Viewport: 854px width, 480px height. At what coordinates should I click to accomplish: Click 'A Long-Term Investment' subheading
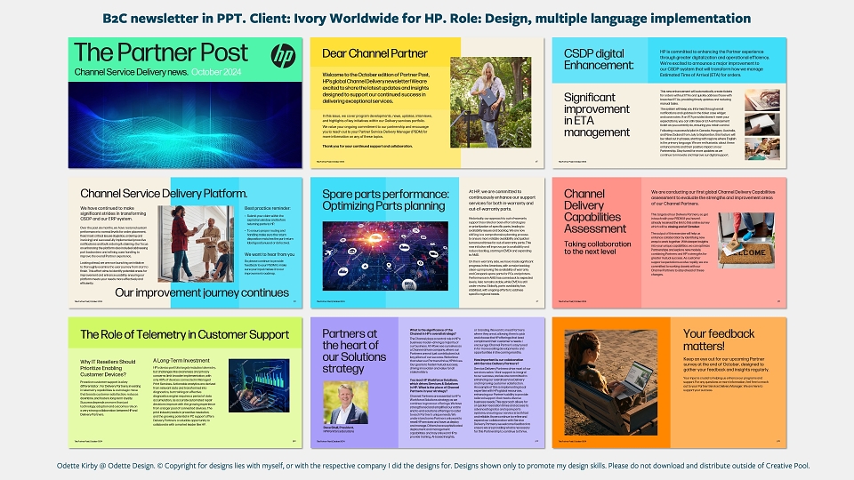pyautogui.click(x=181, y=360)
